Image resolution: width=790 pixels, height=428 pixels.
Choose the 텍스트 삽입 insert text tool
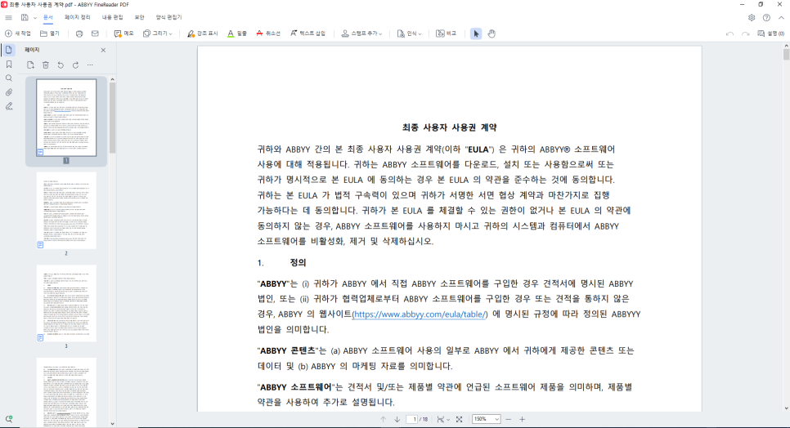307,33
